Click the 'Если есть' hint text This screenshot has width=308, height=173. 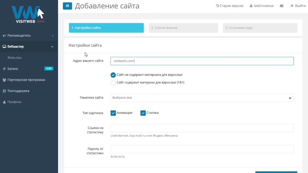click(118, 157)
